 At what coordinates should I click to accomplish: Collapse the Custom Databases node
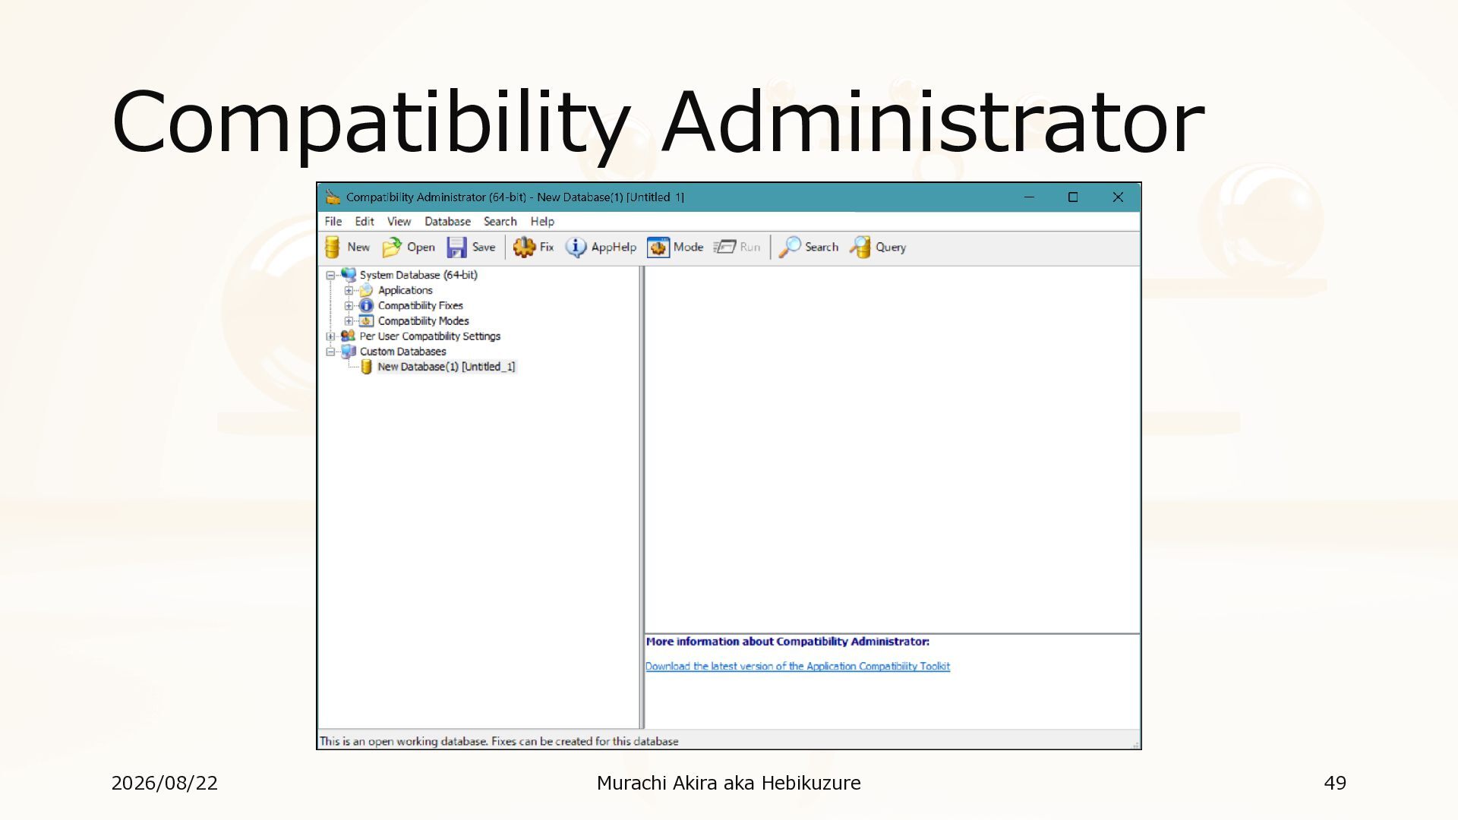[x=330, y=352]
